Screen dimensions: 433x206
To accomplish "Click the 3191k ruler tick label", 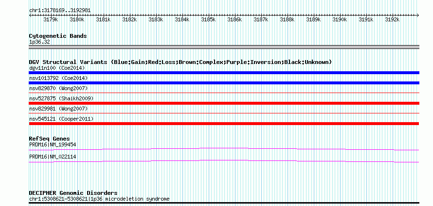I will 366,19.
